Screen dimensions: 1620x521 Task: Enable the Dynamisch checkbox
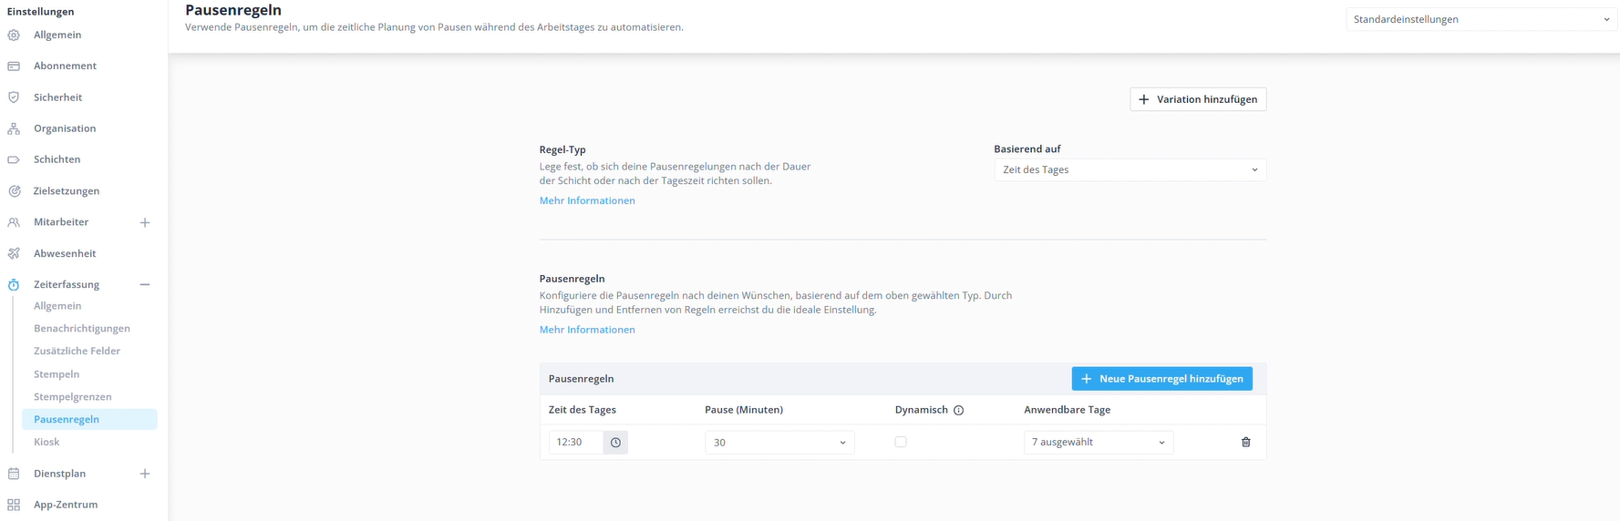point(901,442)
